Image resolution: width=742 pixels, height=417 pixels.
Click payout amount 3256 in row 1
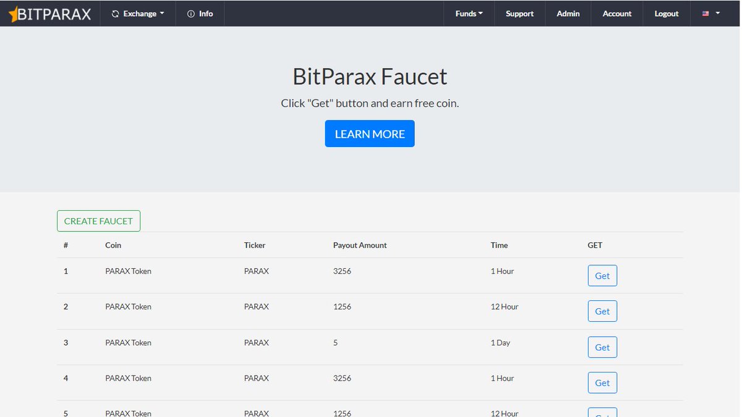click(342, 271)
